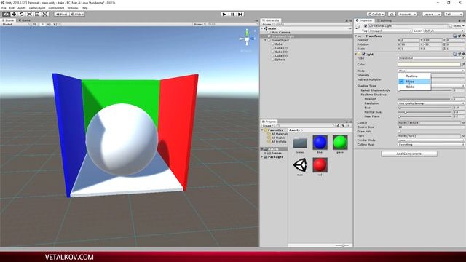Select the Rotate tool
The image size is (466, 262).
tap(22, 15)
